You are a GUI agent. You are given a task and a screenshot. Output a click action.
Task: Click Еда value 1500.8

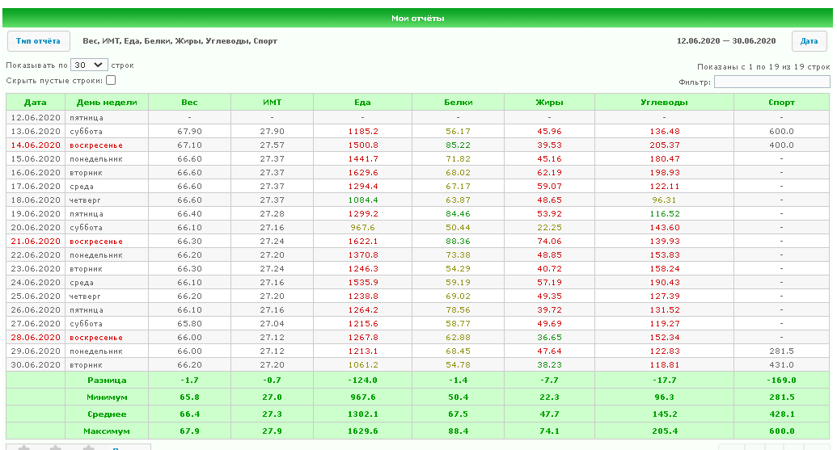tap(363, 145)
